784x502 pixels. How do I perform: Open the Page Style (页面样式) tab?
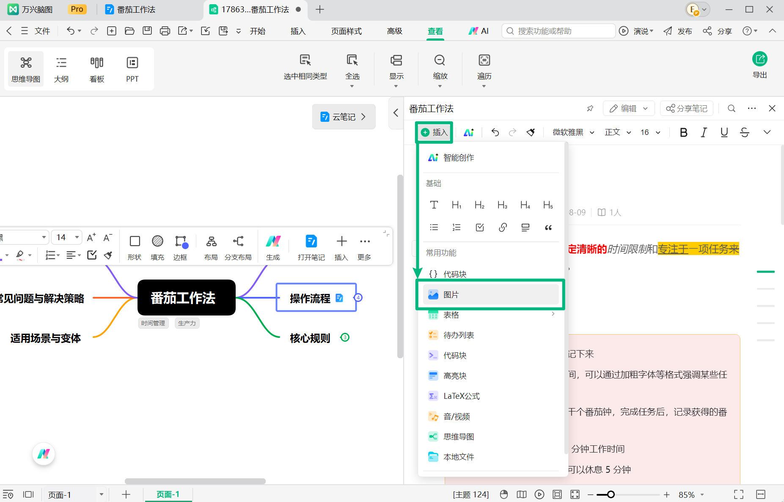tap(347, 31)
